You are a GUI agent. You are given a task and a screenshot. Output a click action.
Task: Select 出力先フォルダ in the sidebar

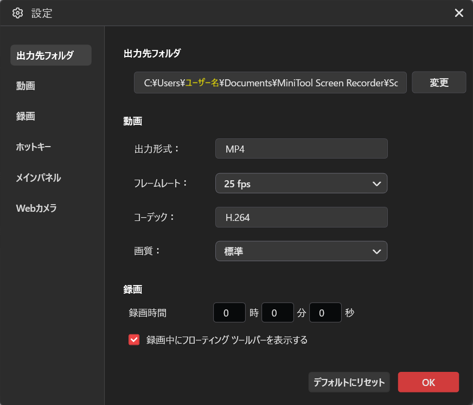pos(50,55)
